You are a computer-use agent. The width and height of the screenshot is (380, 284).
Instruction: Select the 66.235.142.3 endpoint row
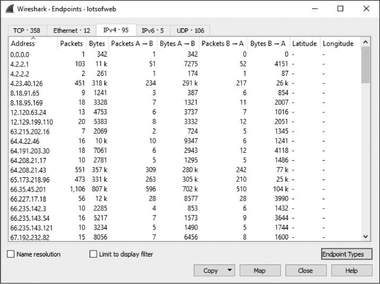(x=185, y=208)
